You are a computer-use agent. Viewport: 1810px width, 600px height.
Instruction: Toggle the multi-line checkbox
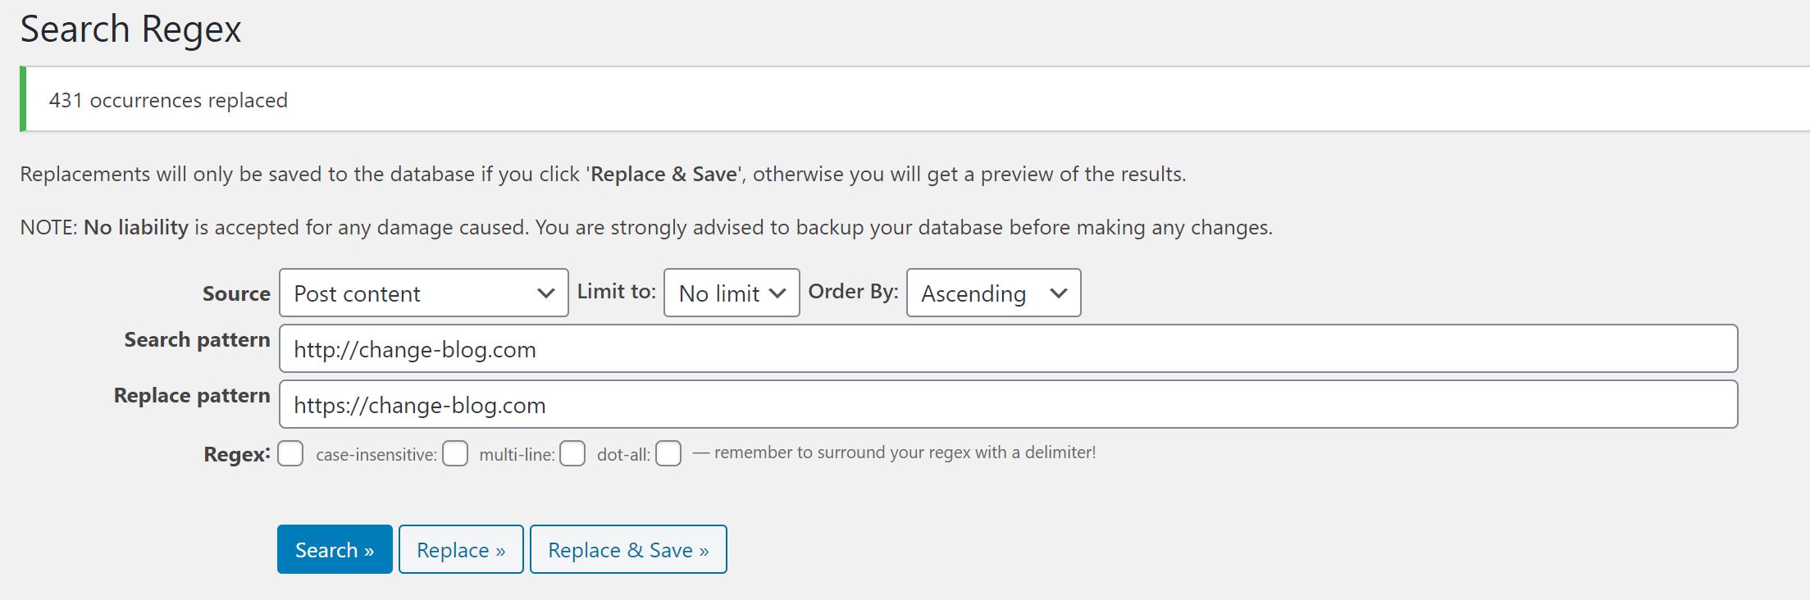(572, 453)
